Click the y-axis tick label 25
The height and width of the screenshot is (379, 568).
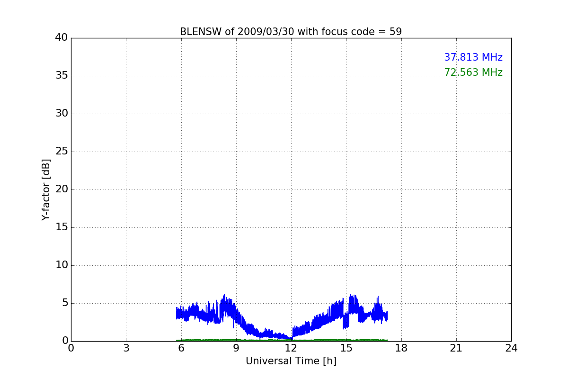tap(62, 152)
